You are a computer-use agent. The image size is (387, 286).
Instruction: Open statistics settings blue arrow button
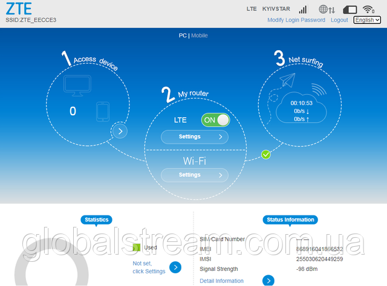[175, 267]
